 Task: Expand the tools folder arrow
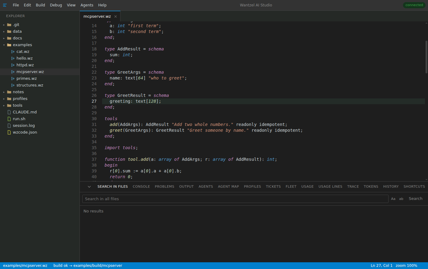click(4, 105)
